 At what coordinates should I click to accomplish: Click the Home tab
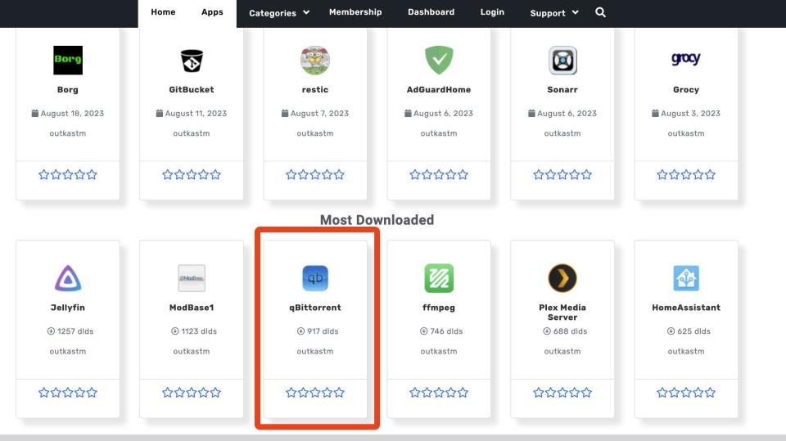click(163, 12)
